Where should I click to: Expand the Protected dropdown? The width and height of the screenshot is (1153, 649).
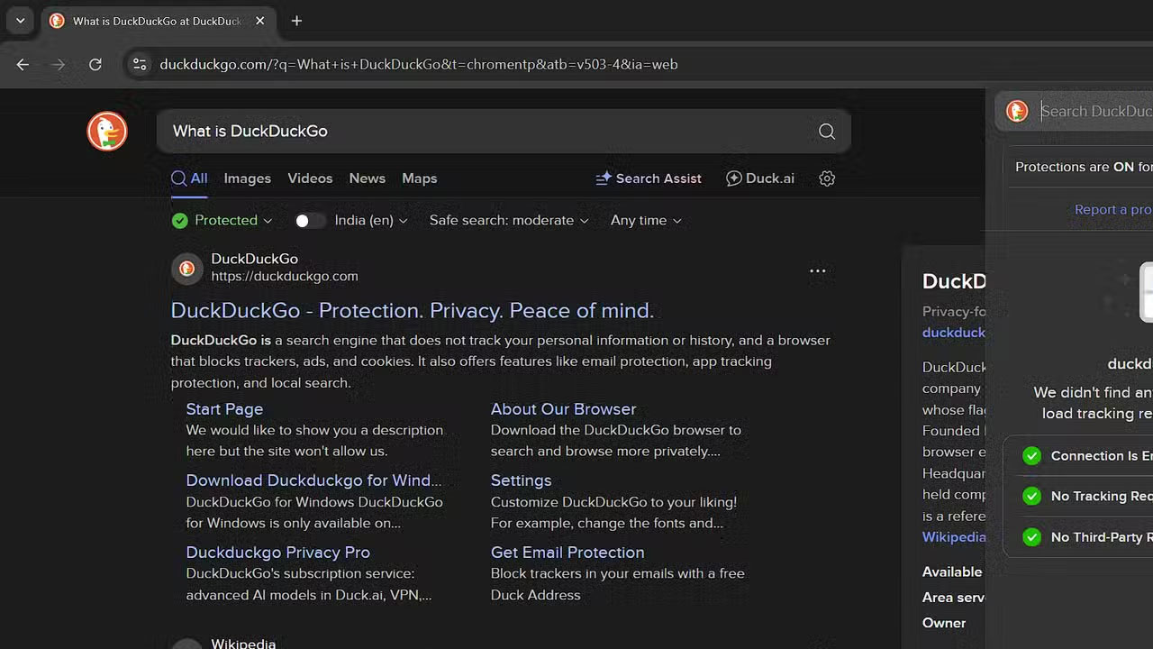pyautogui.click(x=222, y=221)
